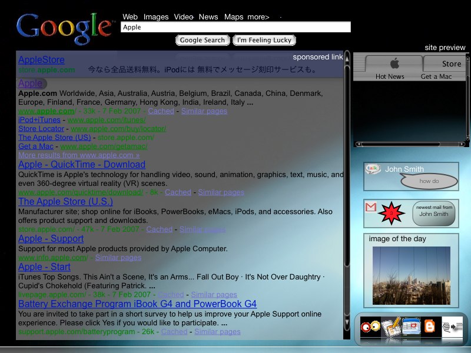This screenshot has height=353, width=471.
Task: Click Similar pages for livepage.apple.com result
Action: 214,295
